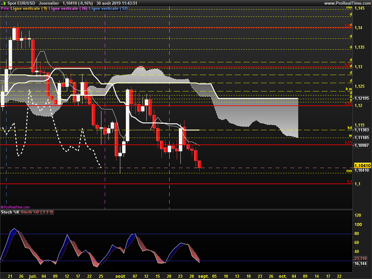
Task: Click the '100' stochastic scale label
Action: click(x=358, y=224)
